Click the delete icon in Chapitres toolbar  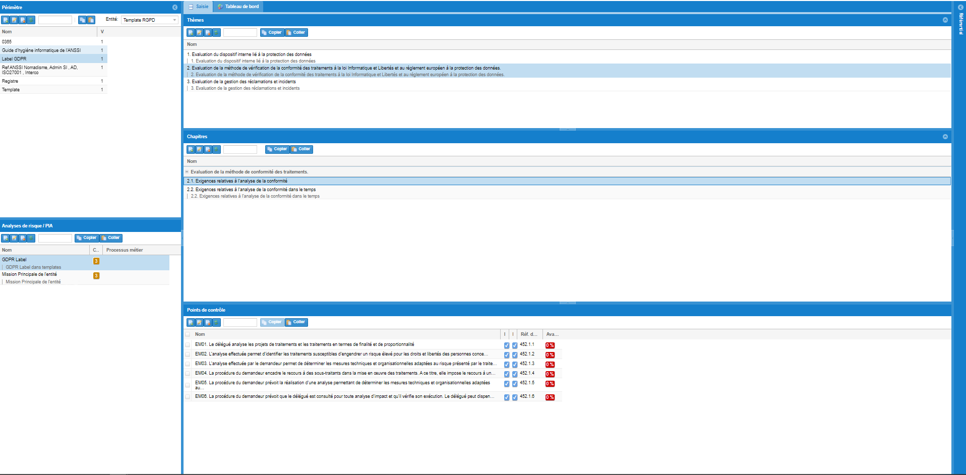[x=208, y=150]
